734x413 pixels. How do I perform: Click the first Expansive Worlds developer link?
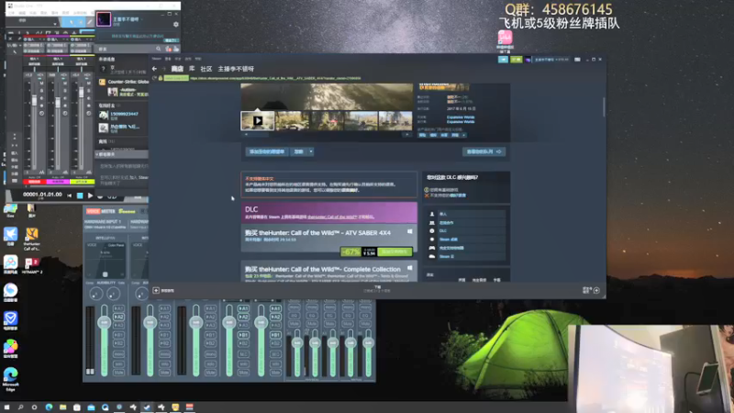point(461,117)
